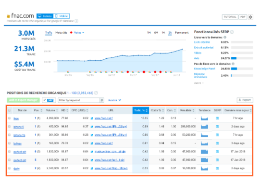
Task: Click the red diamond note marker near Sep'17
Action: click(155, 72)
